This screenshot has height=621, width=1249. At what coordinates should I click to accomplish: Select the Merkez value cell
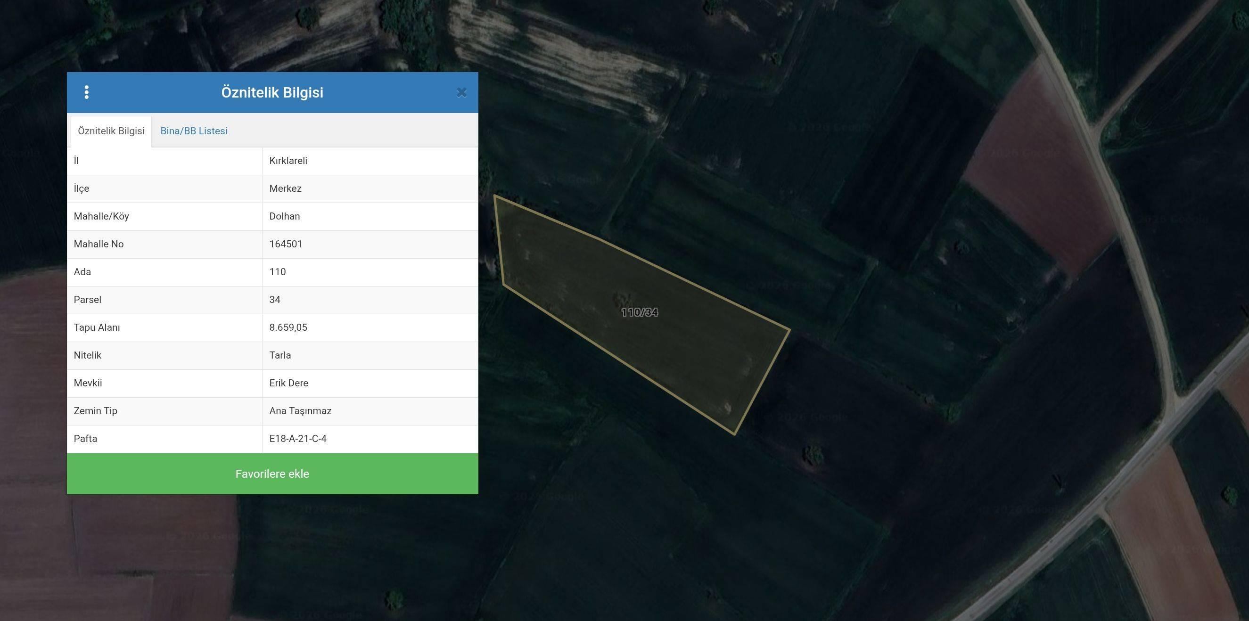click(x=370, y=188)
